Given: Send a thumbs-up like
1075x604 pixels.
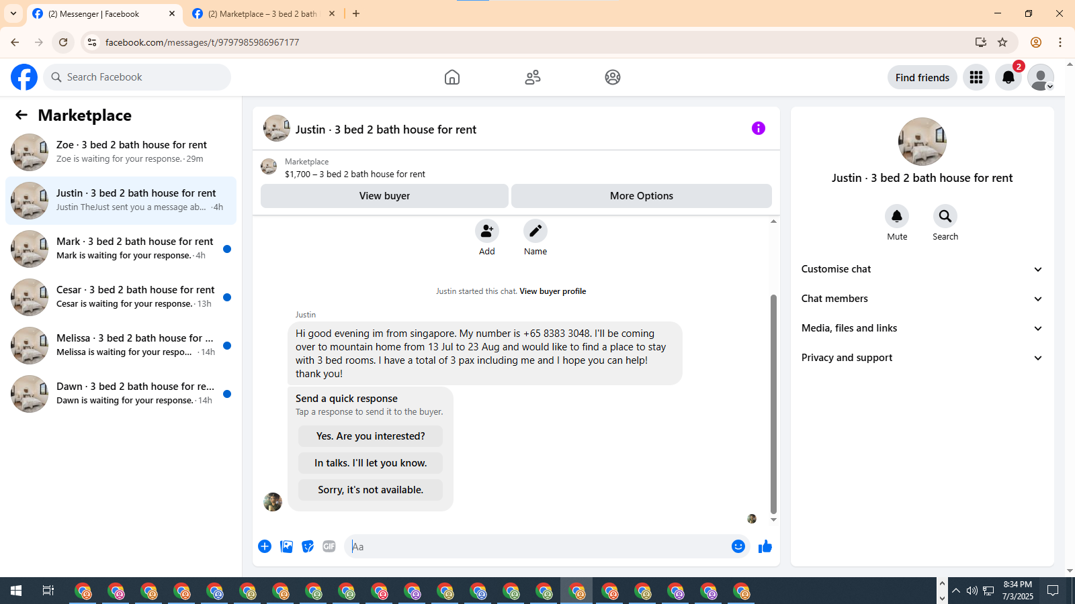Looking at the screenshot, I should point(765,546).
